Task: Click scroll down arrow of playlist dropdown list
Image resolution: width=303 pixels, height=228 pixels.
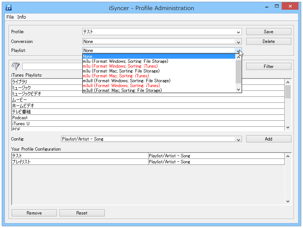Action: point(238,90)
